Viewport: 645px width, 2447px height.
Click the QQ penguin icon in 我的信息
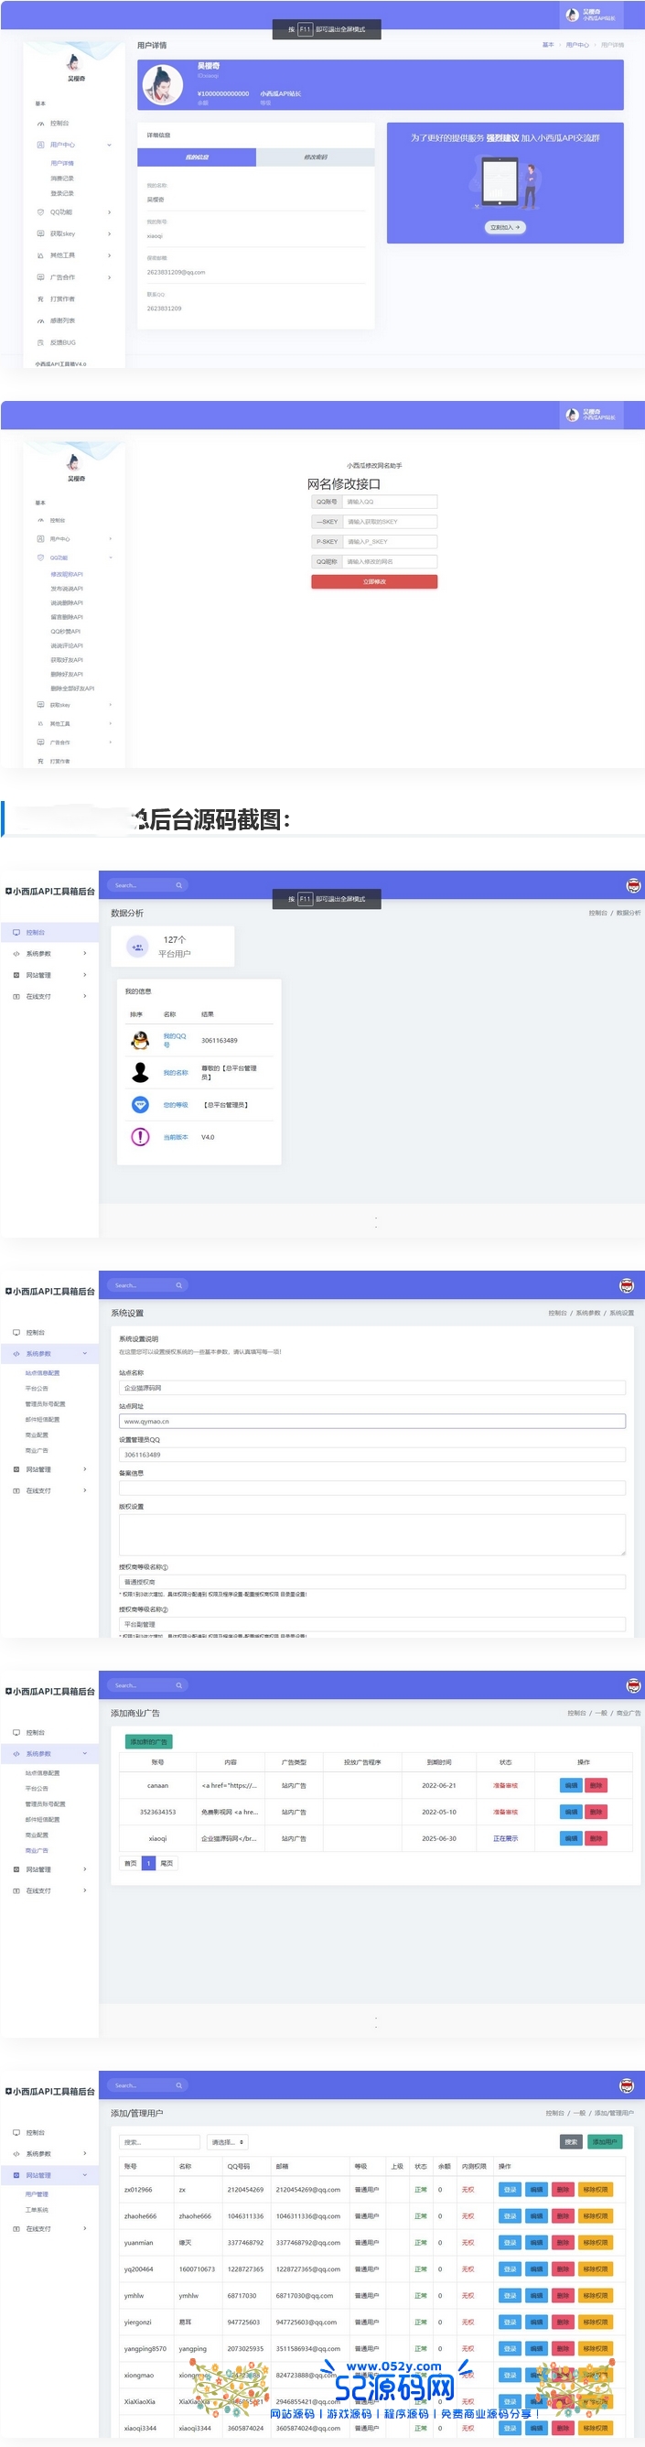[140, 1040]
